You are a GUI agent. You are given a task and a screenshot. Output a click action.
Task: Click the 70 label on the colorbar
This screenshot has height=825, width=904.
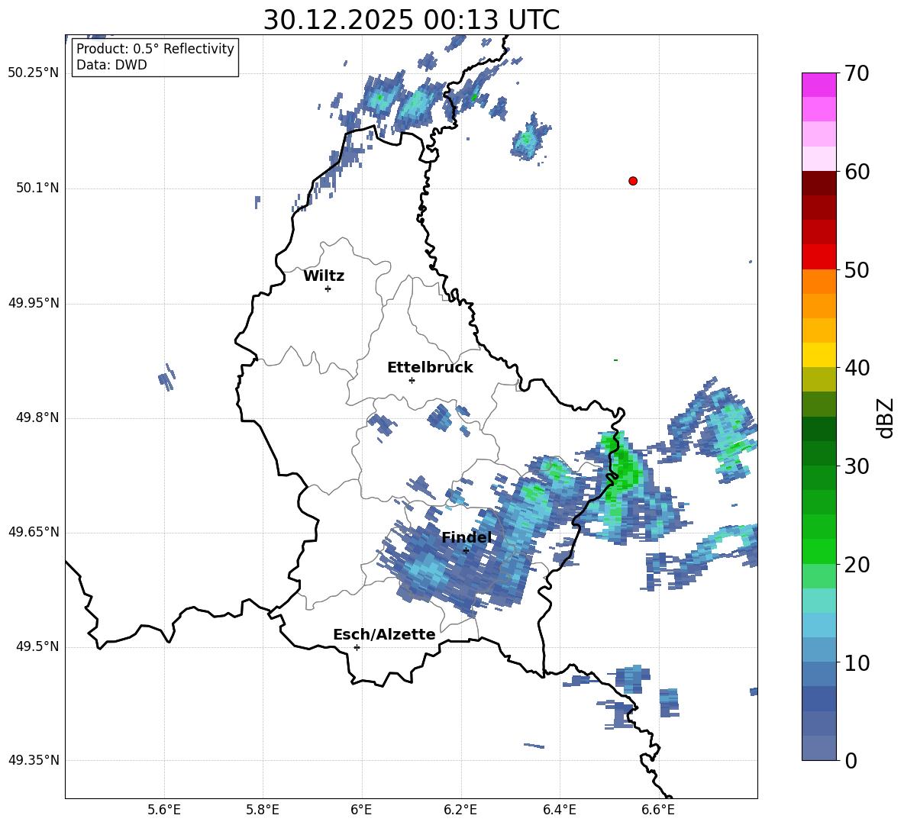[856, 73]
